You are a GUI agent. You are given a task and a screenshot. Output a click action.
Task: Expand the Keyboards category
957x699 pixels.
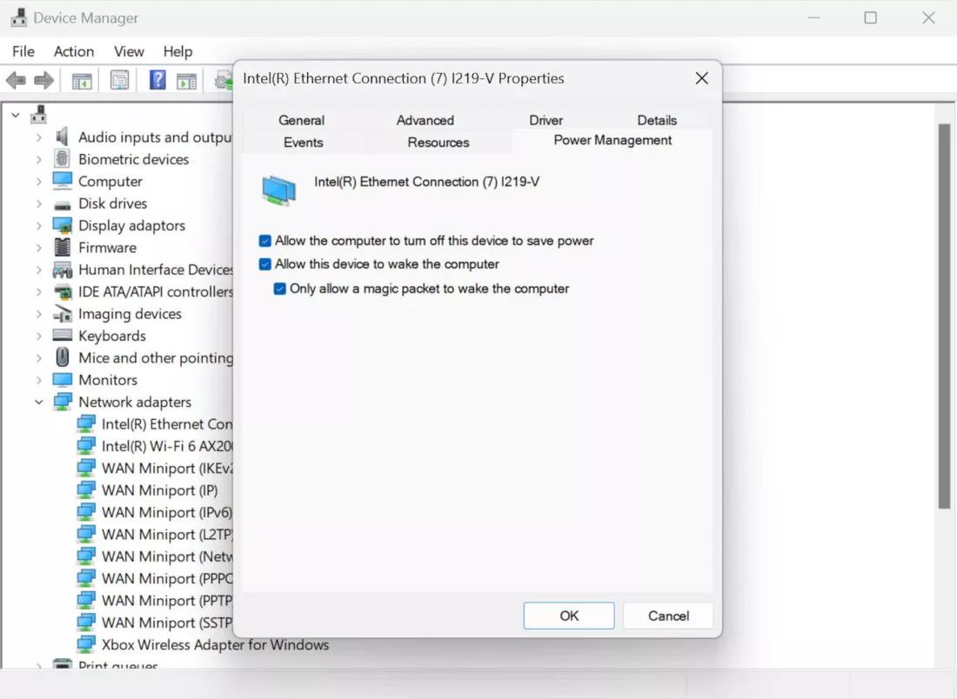coord(39,336)
